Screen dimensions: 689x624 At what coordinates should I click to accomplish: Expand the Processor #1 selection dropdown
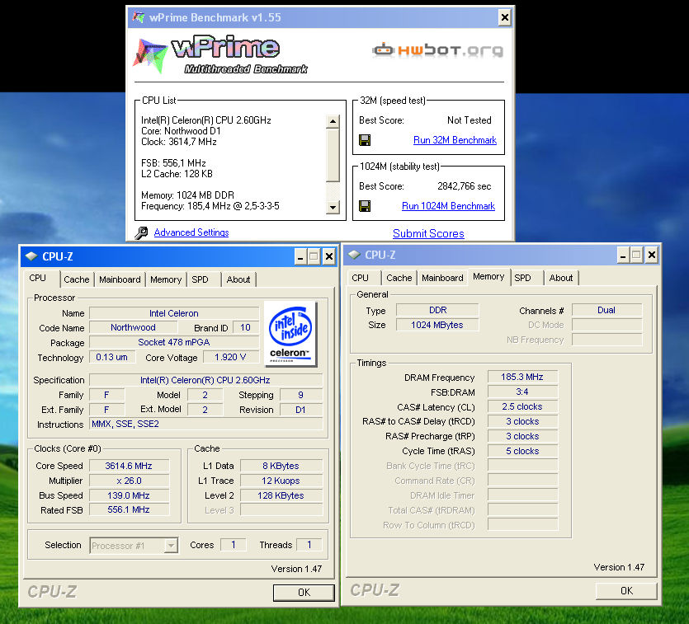pos(171,546)
